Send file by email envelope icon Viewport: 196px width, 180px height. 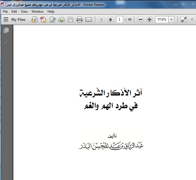88,20
